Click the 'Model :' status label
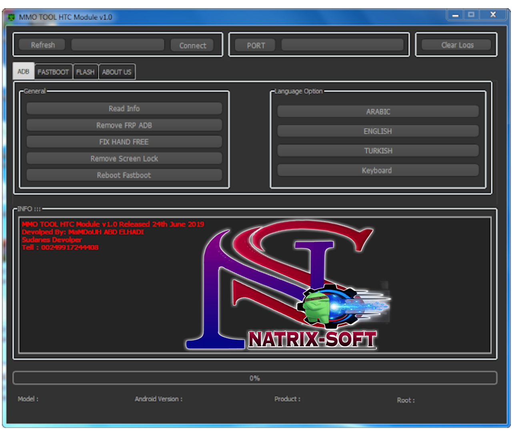 coord(28,399)
